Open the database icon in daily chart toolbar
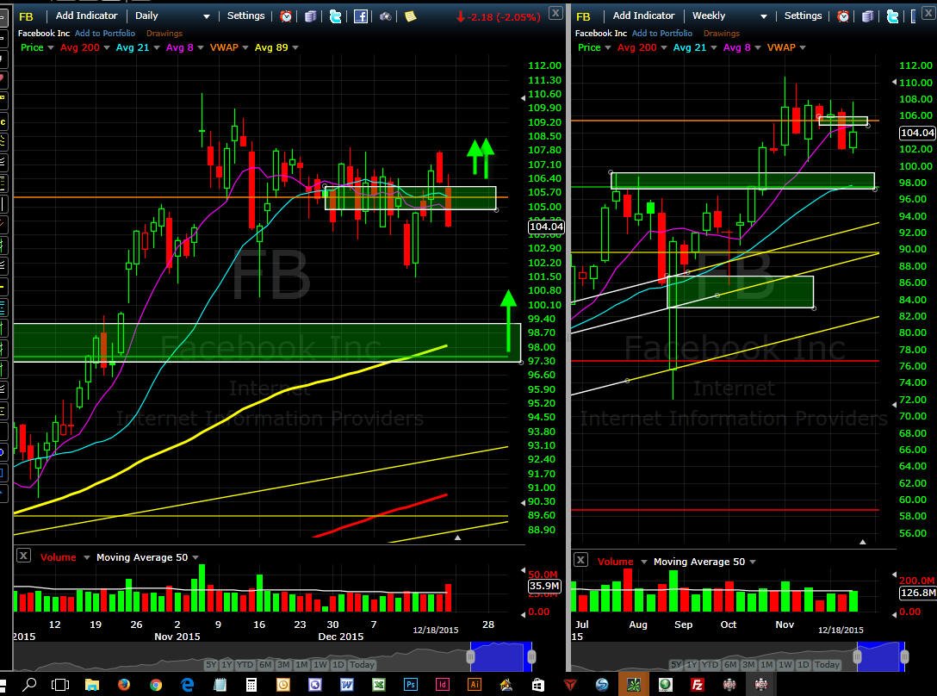 click(311, 16)
